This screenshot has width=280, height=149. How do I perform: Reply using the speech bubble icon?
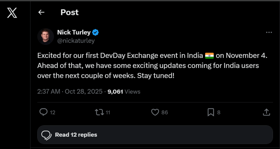[44, 112]
